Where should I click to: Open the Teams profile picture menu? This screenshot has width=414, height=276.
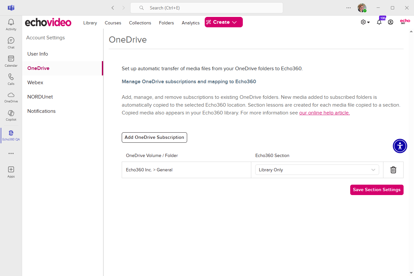[362, 8]
